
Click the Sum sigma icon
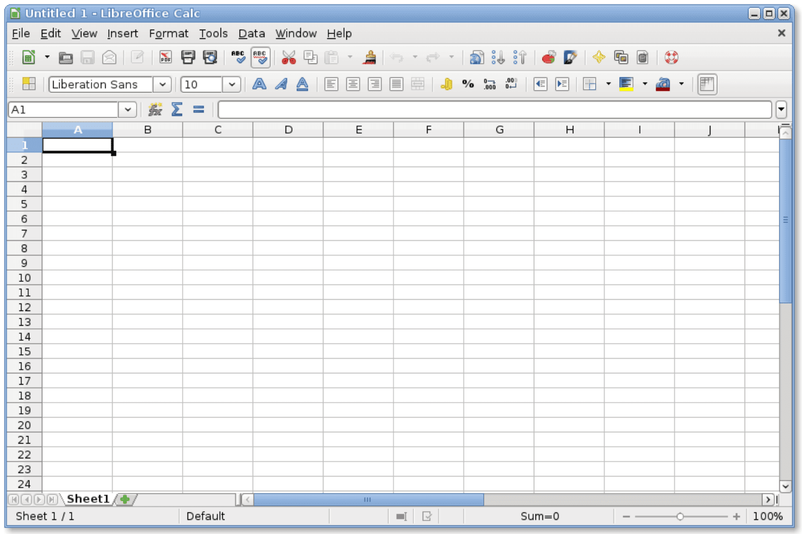point(177,110)
